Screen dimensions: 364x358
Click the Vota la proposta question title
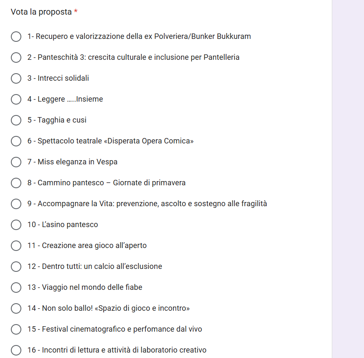click(41, 12)
